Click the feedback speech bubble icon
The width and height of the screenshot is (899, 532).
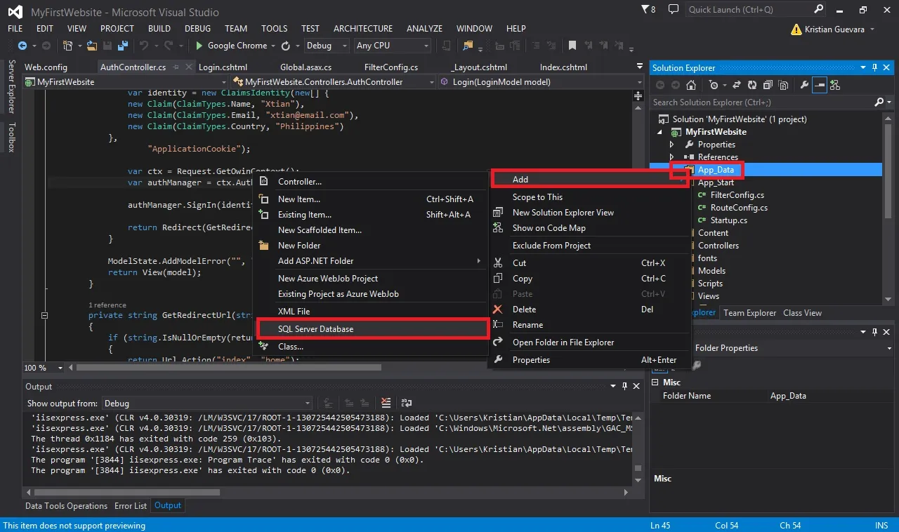coord(674,10)
